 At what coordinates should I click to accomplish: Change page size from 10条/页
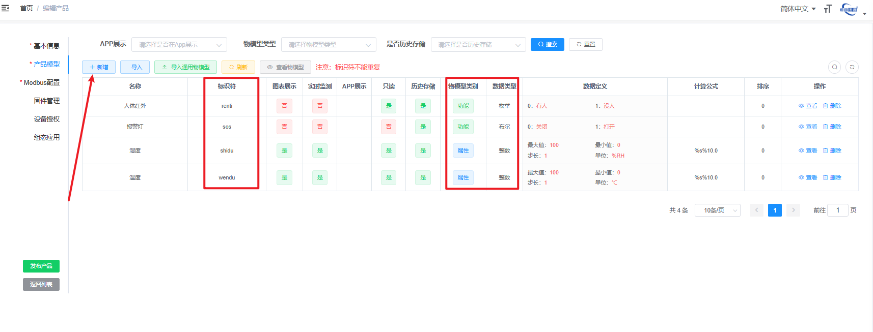[717, 210]
